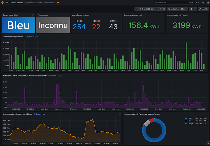
Task: Click the Bleu tempo status tile
Action: coord(18,25)
